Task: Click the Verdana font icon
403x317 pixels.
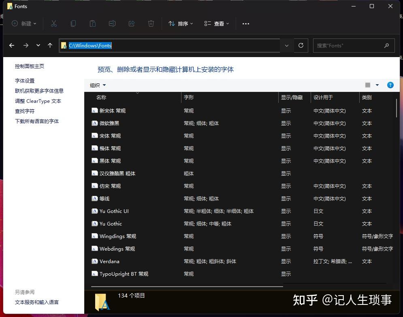Action: point(95,261)
